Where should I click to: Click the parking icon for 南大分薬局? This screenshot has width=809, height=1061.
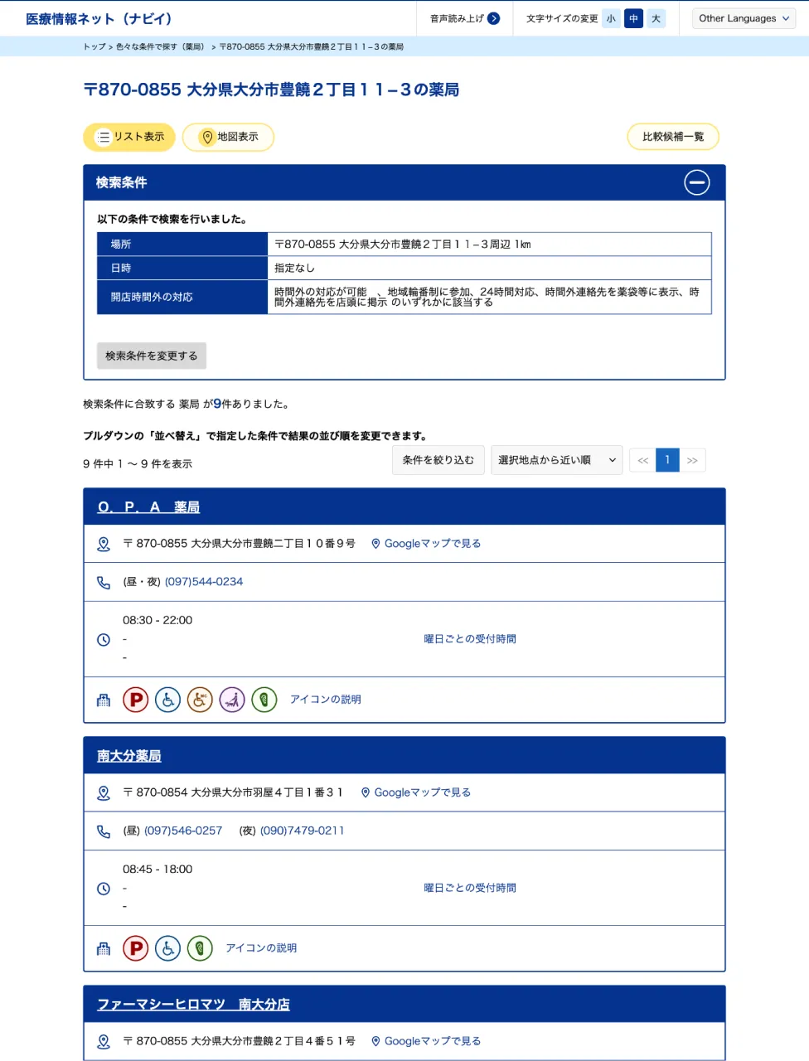tap(136, 948)
